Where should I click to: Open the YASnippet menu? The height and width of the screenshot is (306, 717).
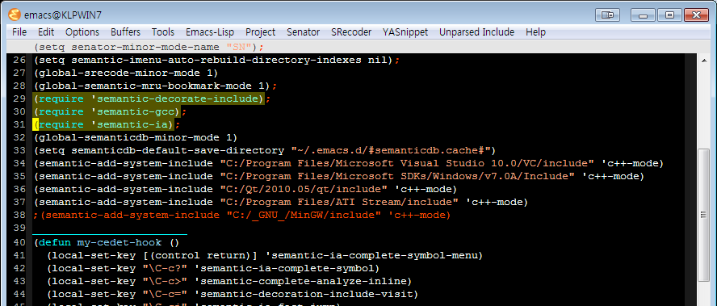[x=405, y=32]
